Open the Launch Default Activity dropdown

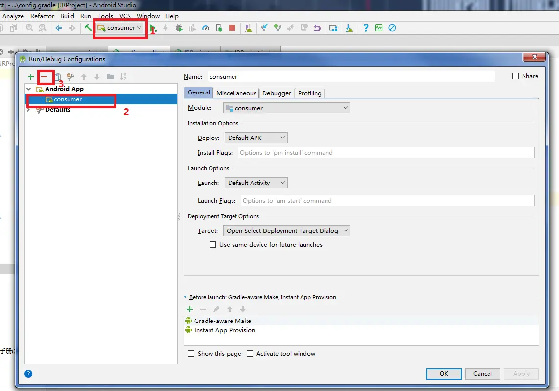(x=256, y=183)
